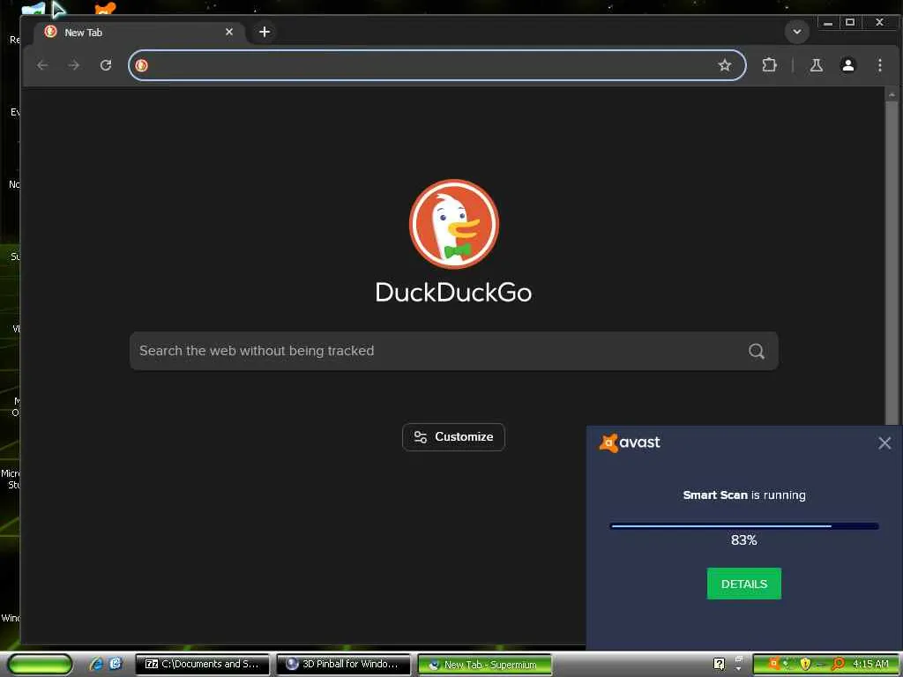903x677 pixels.
Task: Dismiss the Avast Smart Scan popup
Action: [x=884, y=443]
